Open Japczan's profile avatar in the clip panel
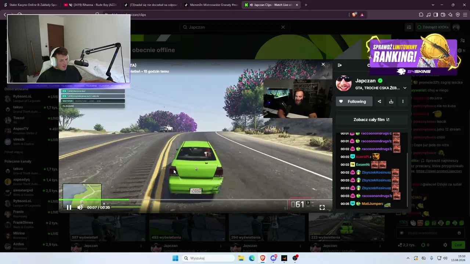The width and height of the screenshot is (470, 264). (344, 84)
